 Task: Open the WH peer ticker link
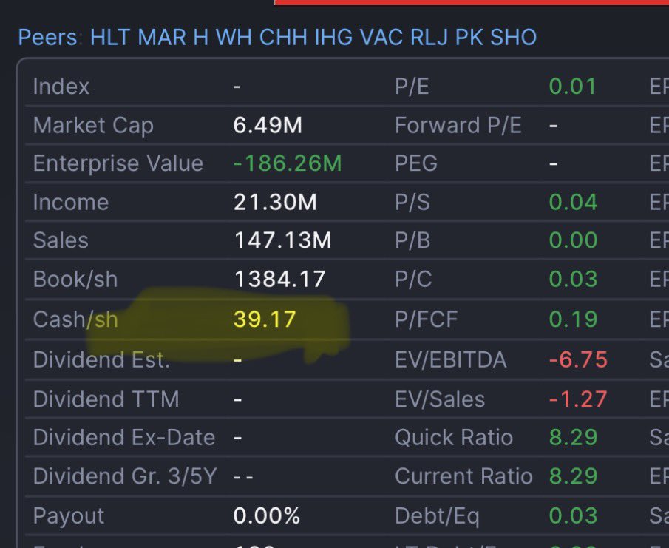coord(234,37)
